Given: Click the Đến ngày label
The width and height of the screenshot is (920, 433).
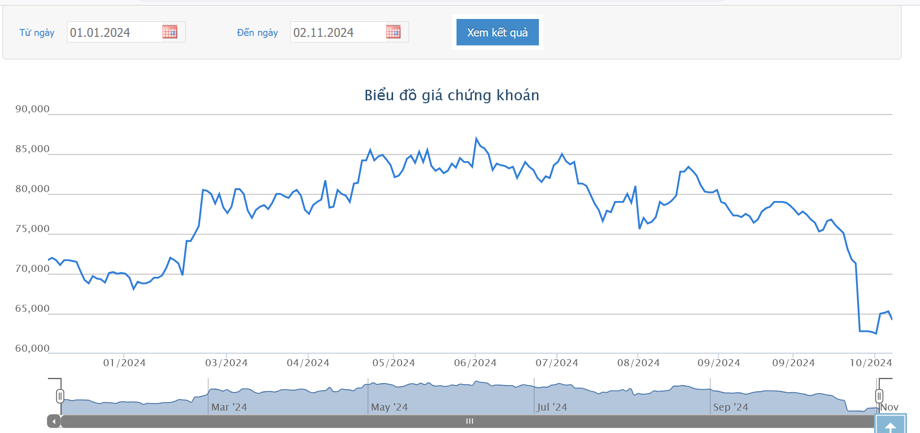Looking at the screenshot, I should (257, 33).
